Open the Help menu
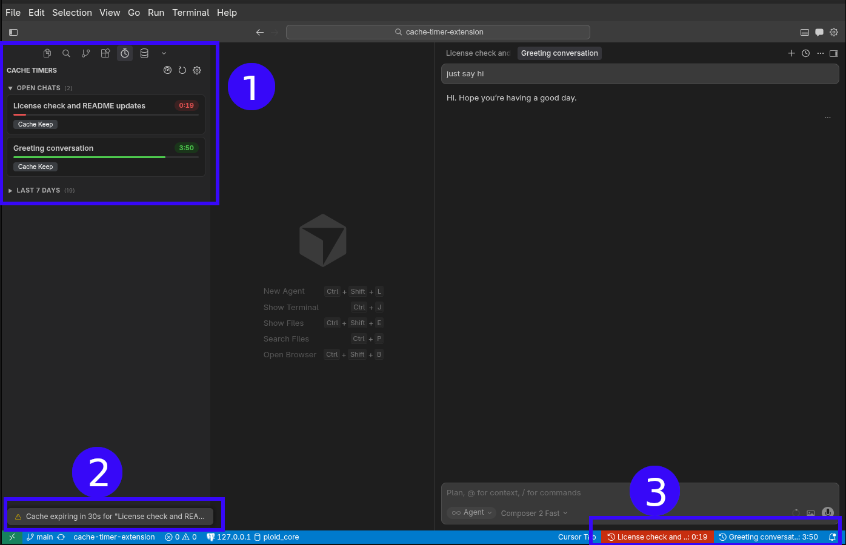The width and height of the screenshot is (846, 545). pos(227,12)
